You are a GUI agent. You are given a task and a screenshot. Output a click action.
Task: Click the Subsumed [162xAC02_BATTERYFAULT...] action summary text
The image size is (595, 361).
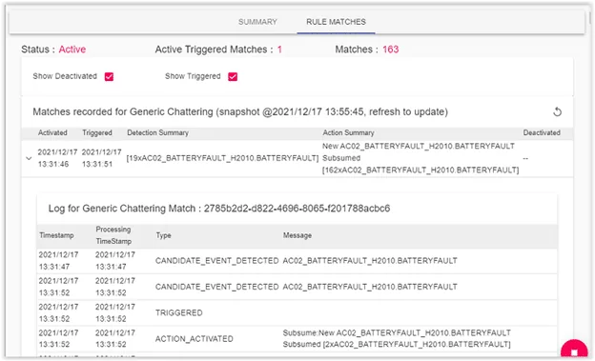tap(421, 164)
